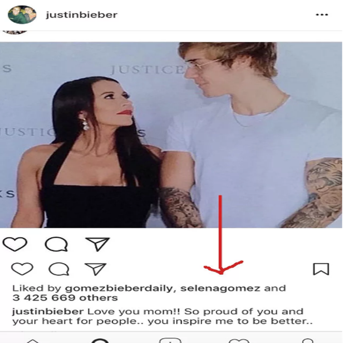343x343 pixels.
Task: Save the post with the bookmark icon
Action: (321, 269)
